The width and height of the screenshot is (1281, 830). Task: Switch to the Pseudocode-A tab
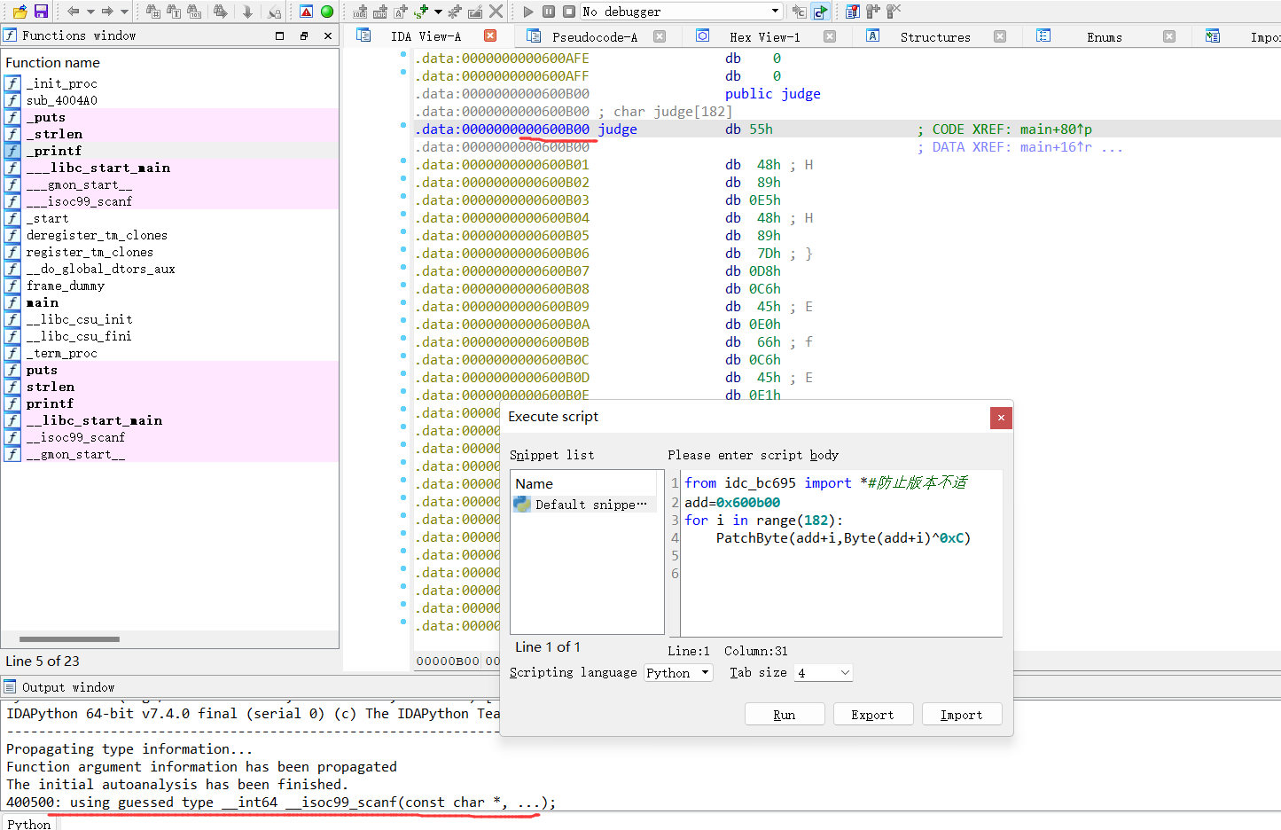click(x=595, y=36)
